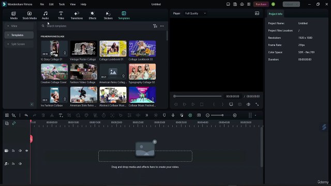
Task: Expand the Mine category
Action: [19, 26]
